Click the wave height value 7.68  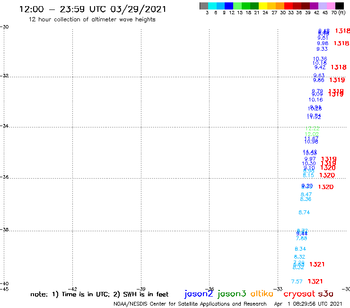301,238
